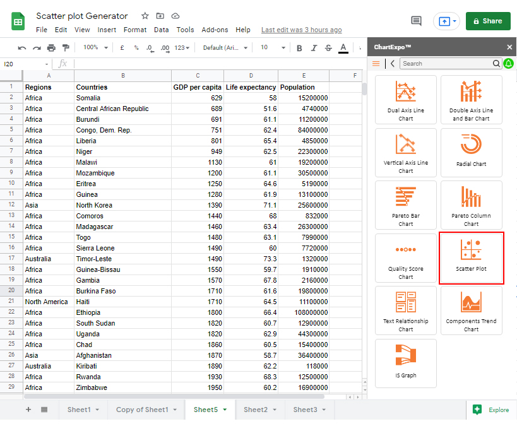
Task: Choose the Radial Chart
Action: [x=471, y=153]
